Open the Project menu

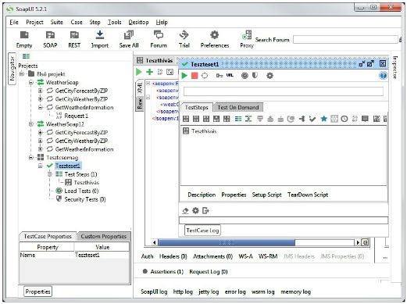click(34, 22)
